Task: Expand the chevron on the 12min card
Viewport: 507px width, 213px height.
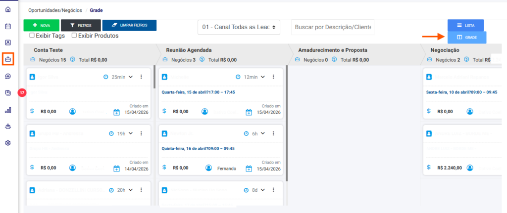Action: click(263, 77)
